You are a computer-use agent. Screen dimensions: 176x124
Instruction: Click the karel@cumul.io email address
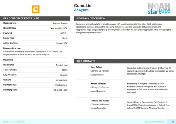[x=98, y=75]
